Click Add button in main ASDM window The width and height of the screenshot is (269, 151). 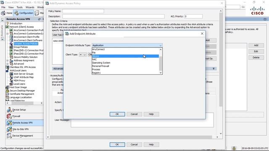point(256,45)
